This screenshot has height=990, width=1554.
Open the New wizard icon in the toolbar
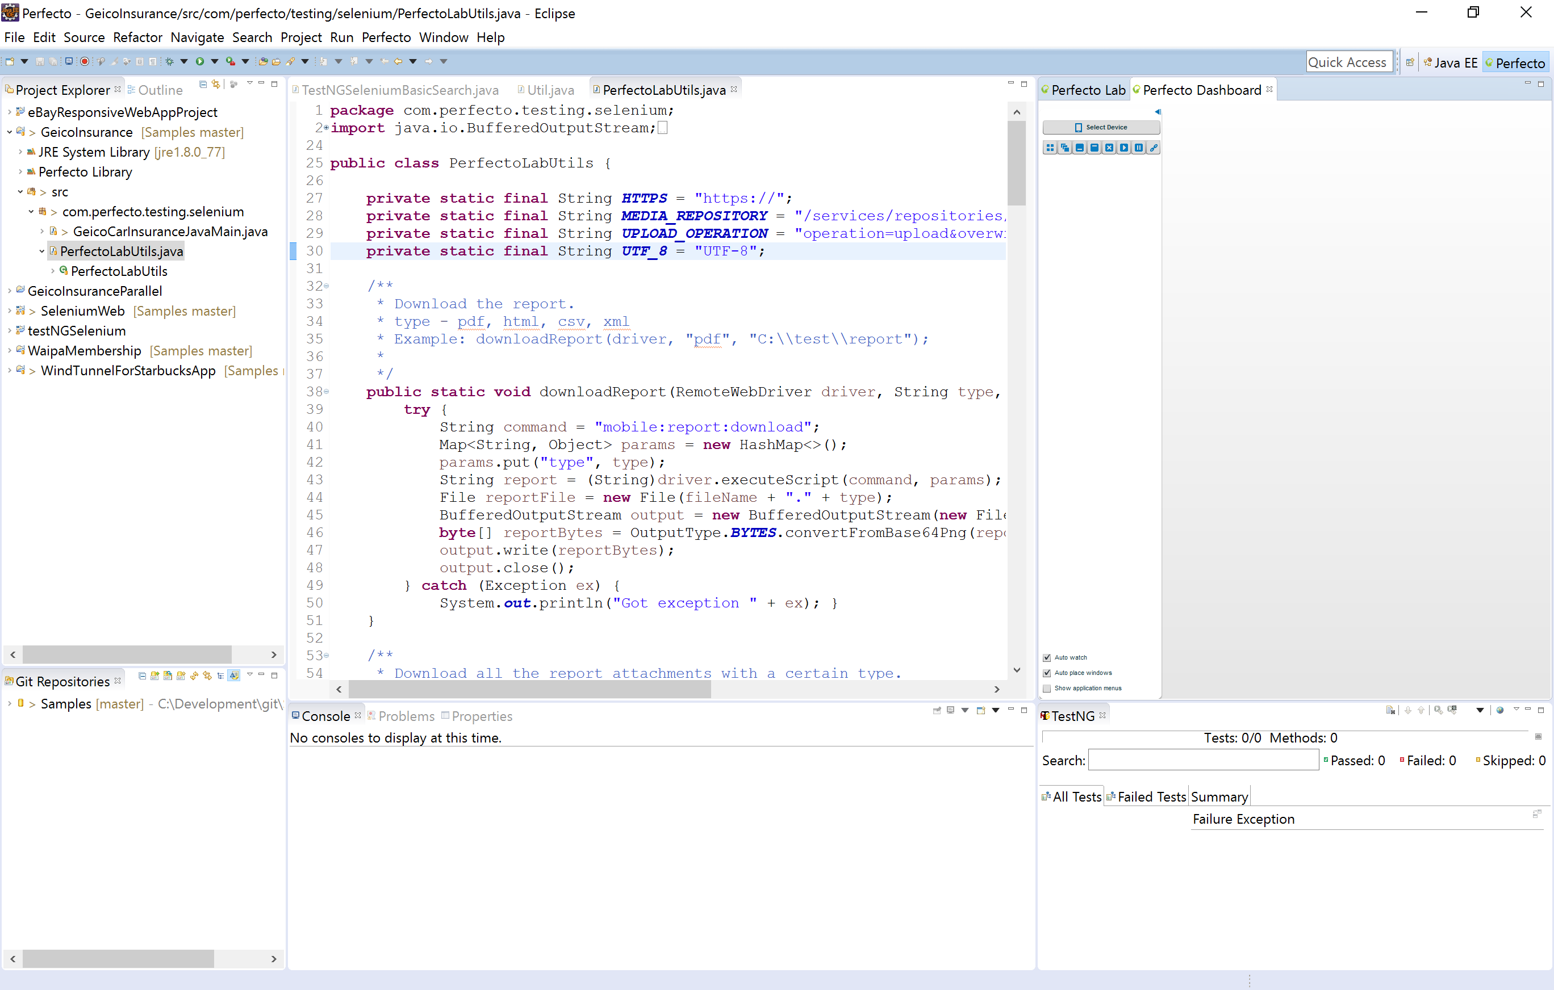pyautogui.click(x=9, y=61)
